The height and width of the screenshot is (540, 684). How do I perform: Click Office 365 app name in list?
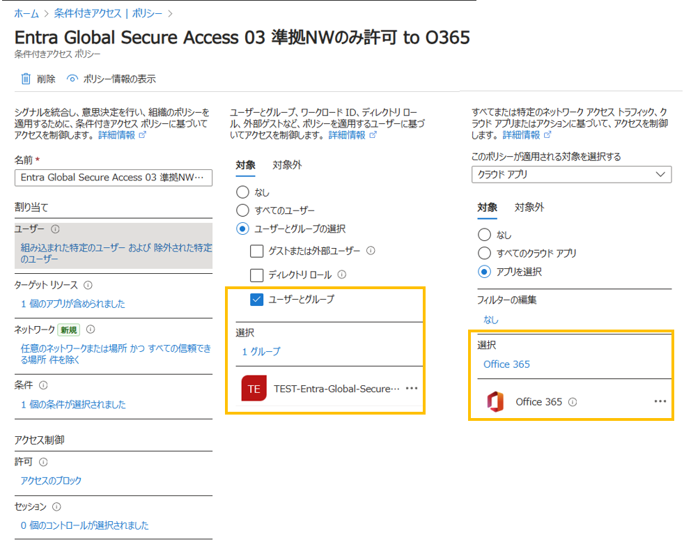click(x=538, y=402)
